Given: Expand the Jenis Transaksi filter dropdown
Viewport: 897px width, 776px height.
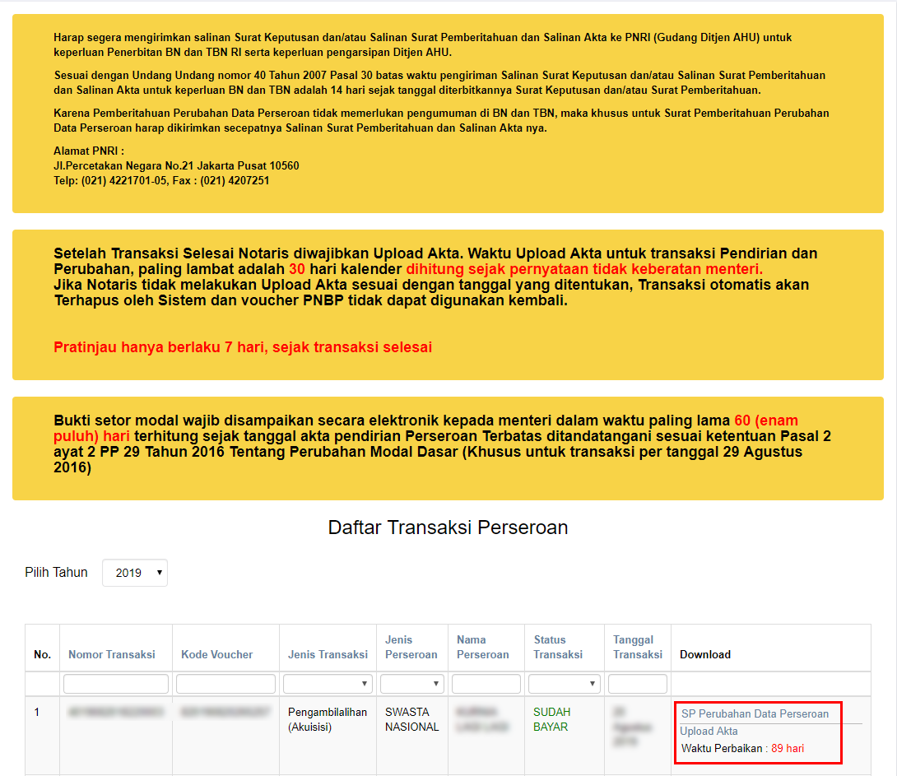Looking at the screenshot, I should pyautogui.click(x=329, y=684).
